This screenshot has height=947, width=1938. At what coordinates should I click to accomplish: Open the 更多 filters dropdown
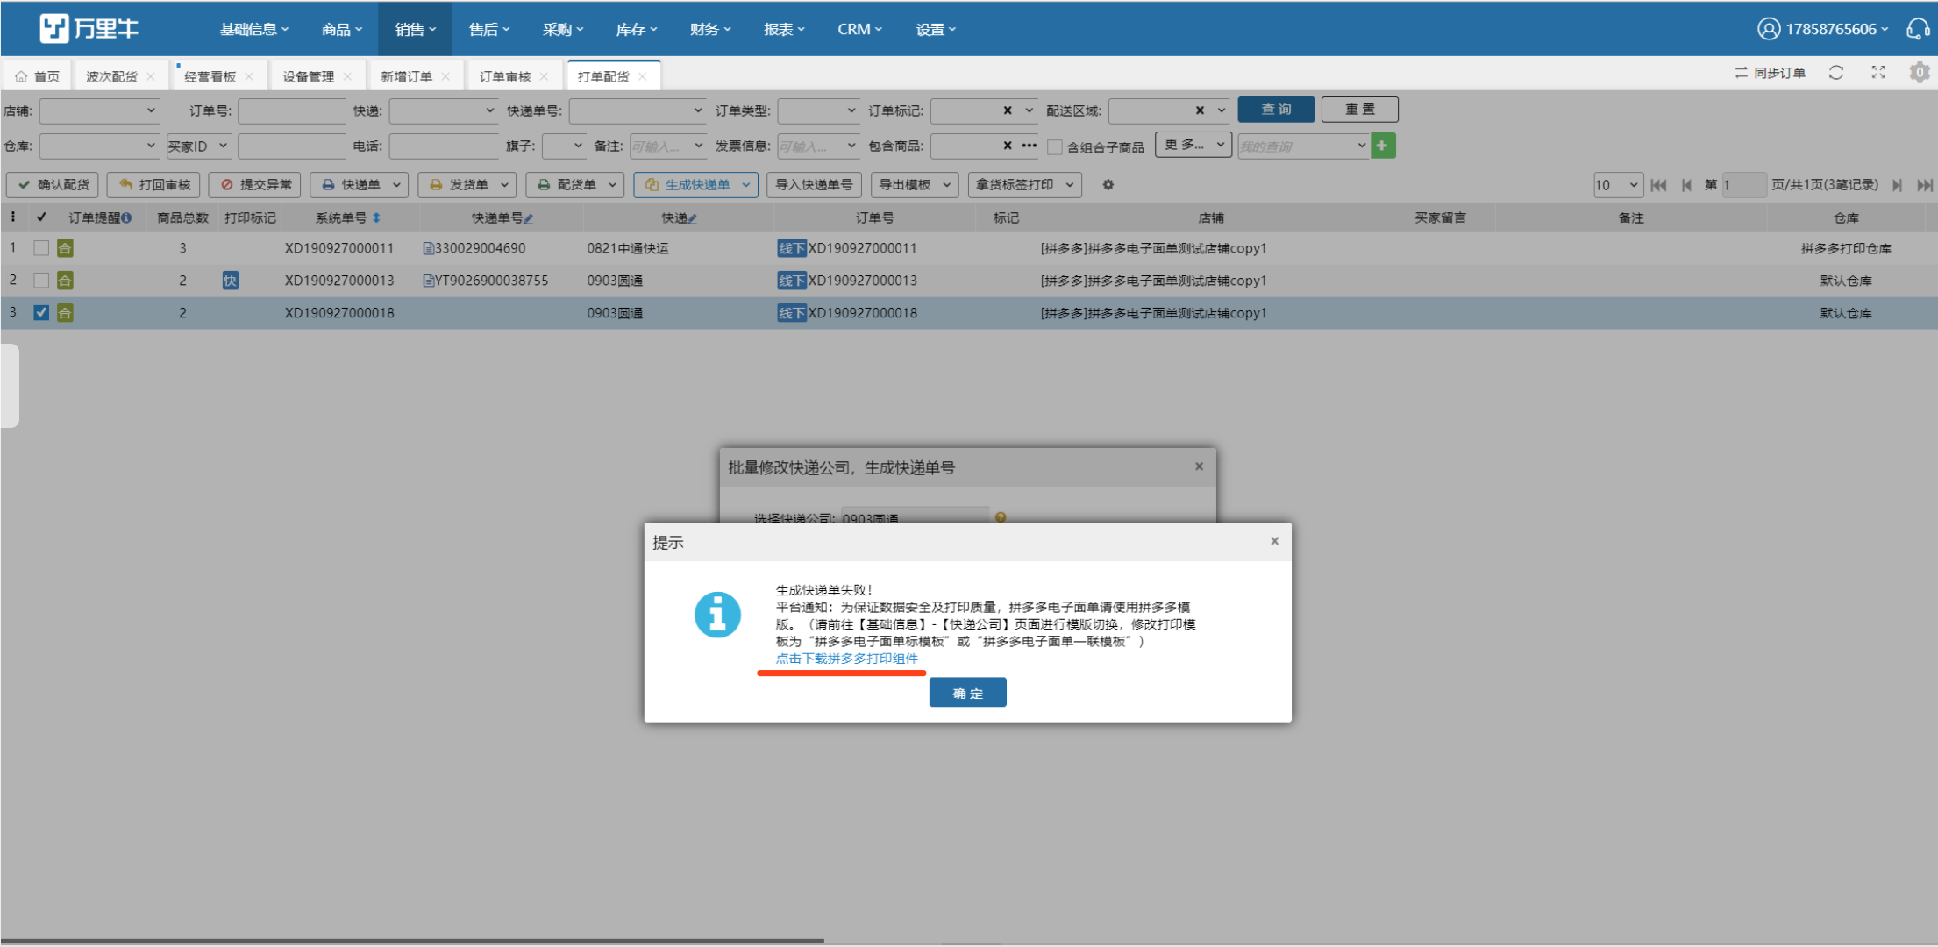pos(1193,145)
